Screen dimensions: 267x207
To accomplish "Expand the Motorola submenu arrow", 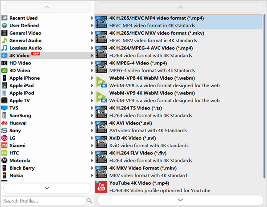I will 92,160.
